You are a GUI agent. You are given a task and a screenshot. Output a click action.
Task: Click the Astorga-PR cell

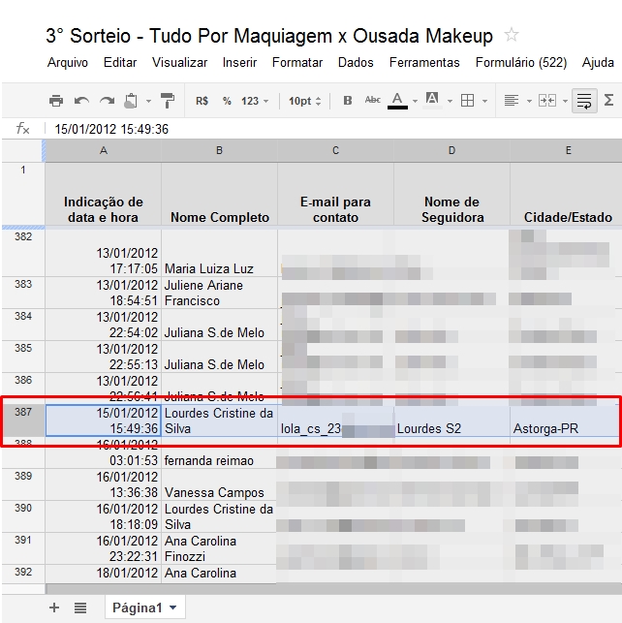point(566,421)
